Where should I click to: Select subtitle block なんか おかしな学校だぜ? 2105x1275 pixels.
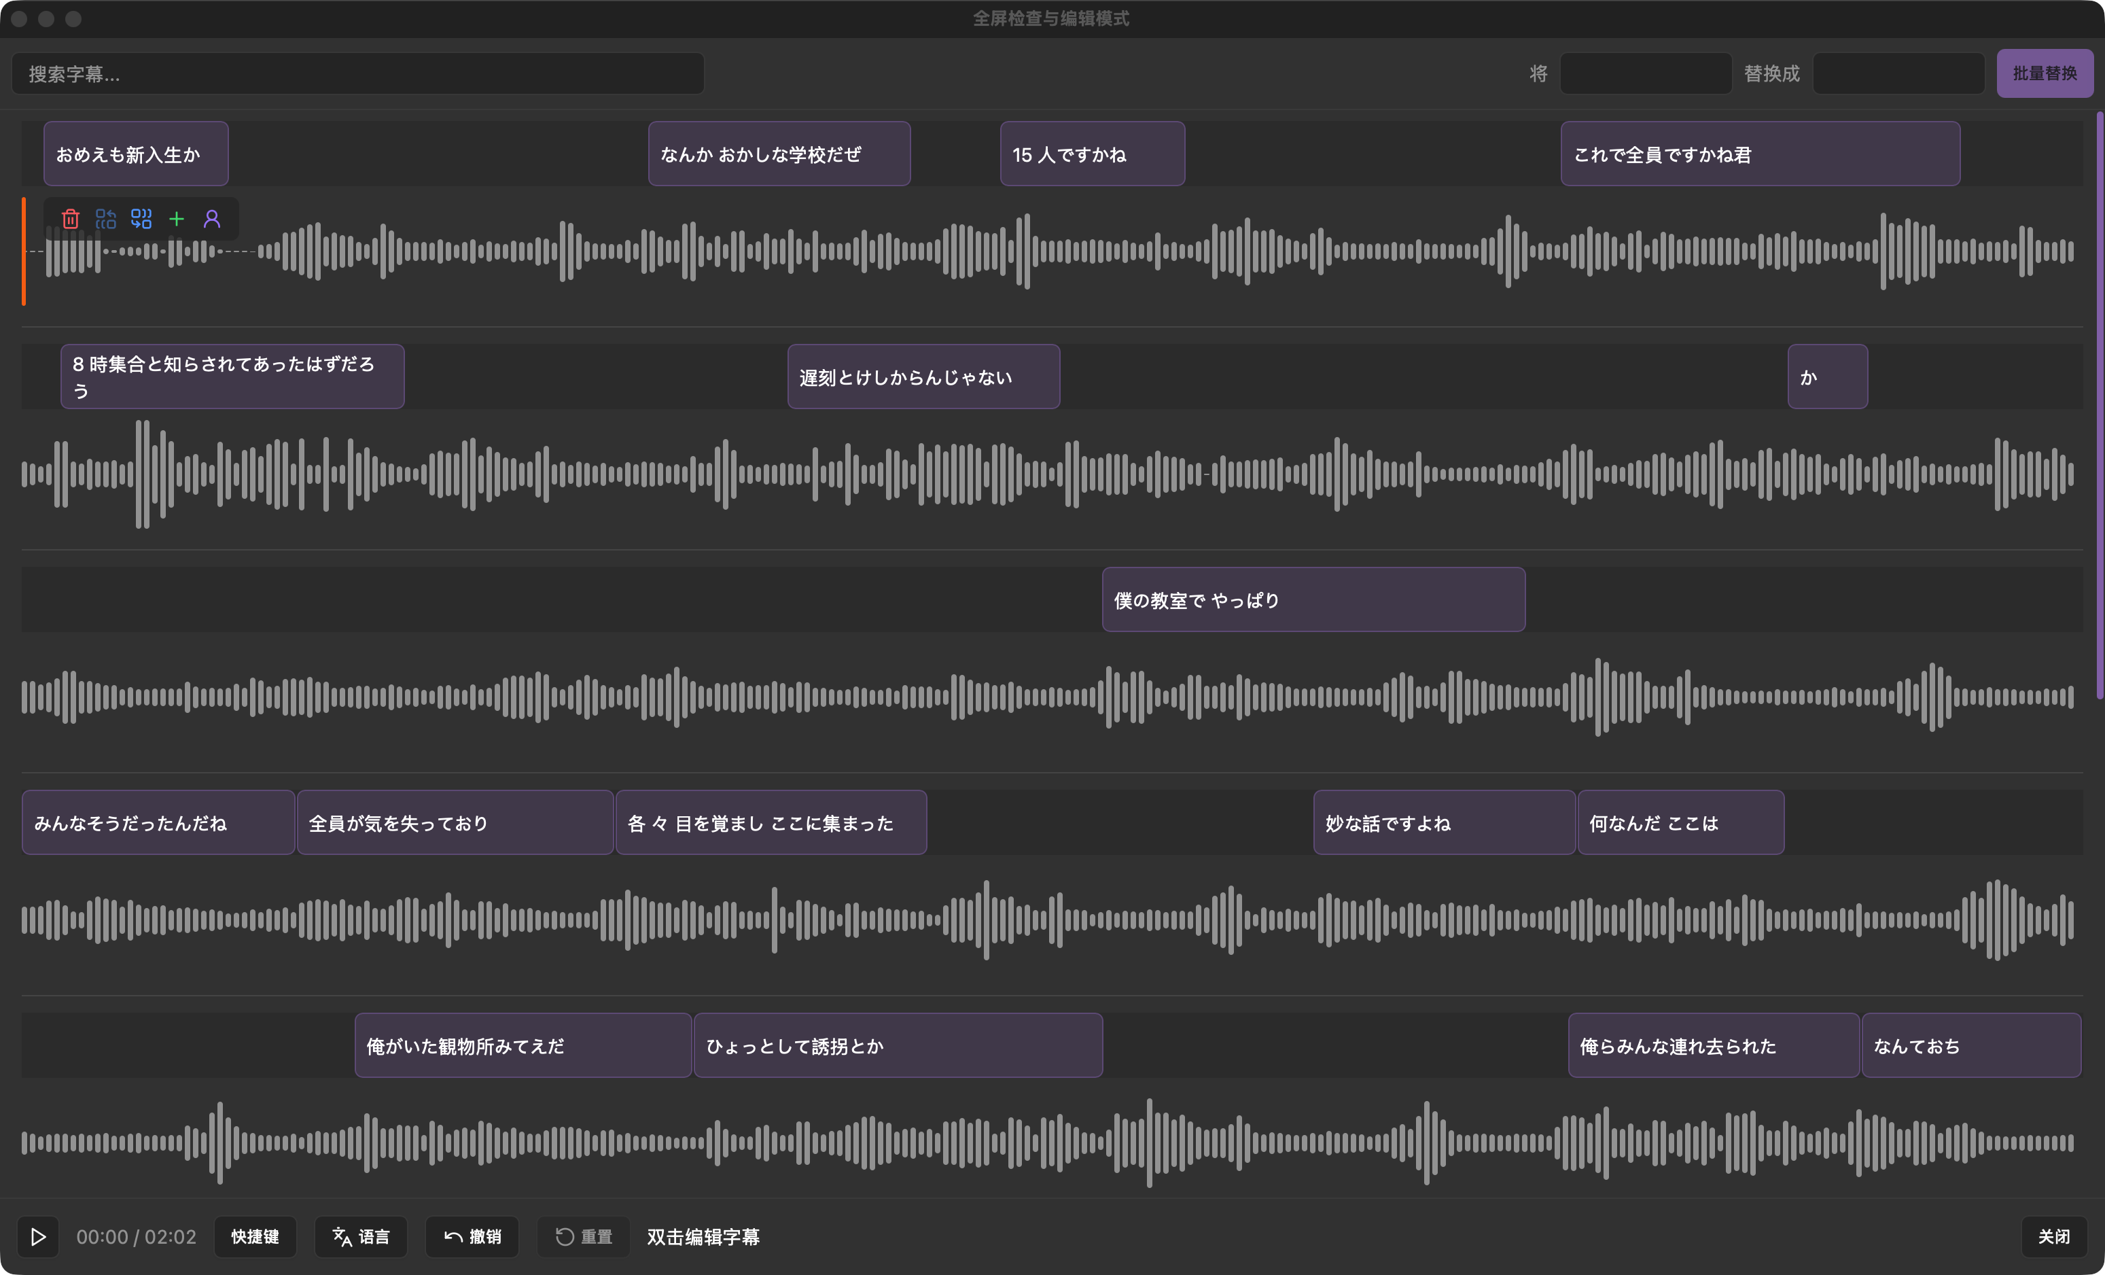(x=779, y=154)
